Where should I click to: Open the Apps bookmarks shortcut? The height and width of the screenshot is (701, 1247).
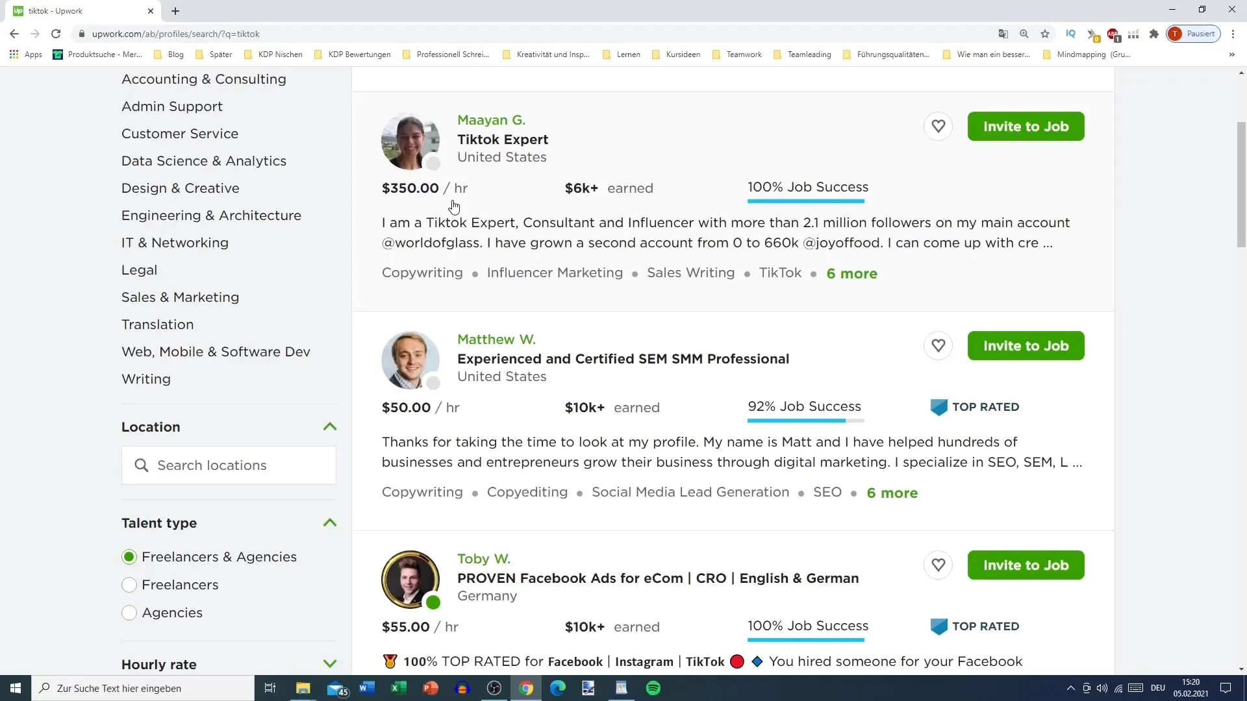pyautogui.click(x=26, y=55)
